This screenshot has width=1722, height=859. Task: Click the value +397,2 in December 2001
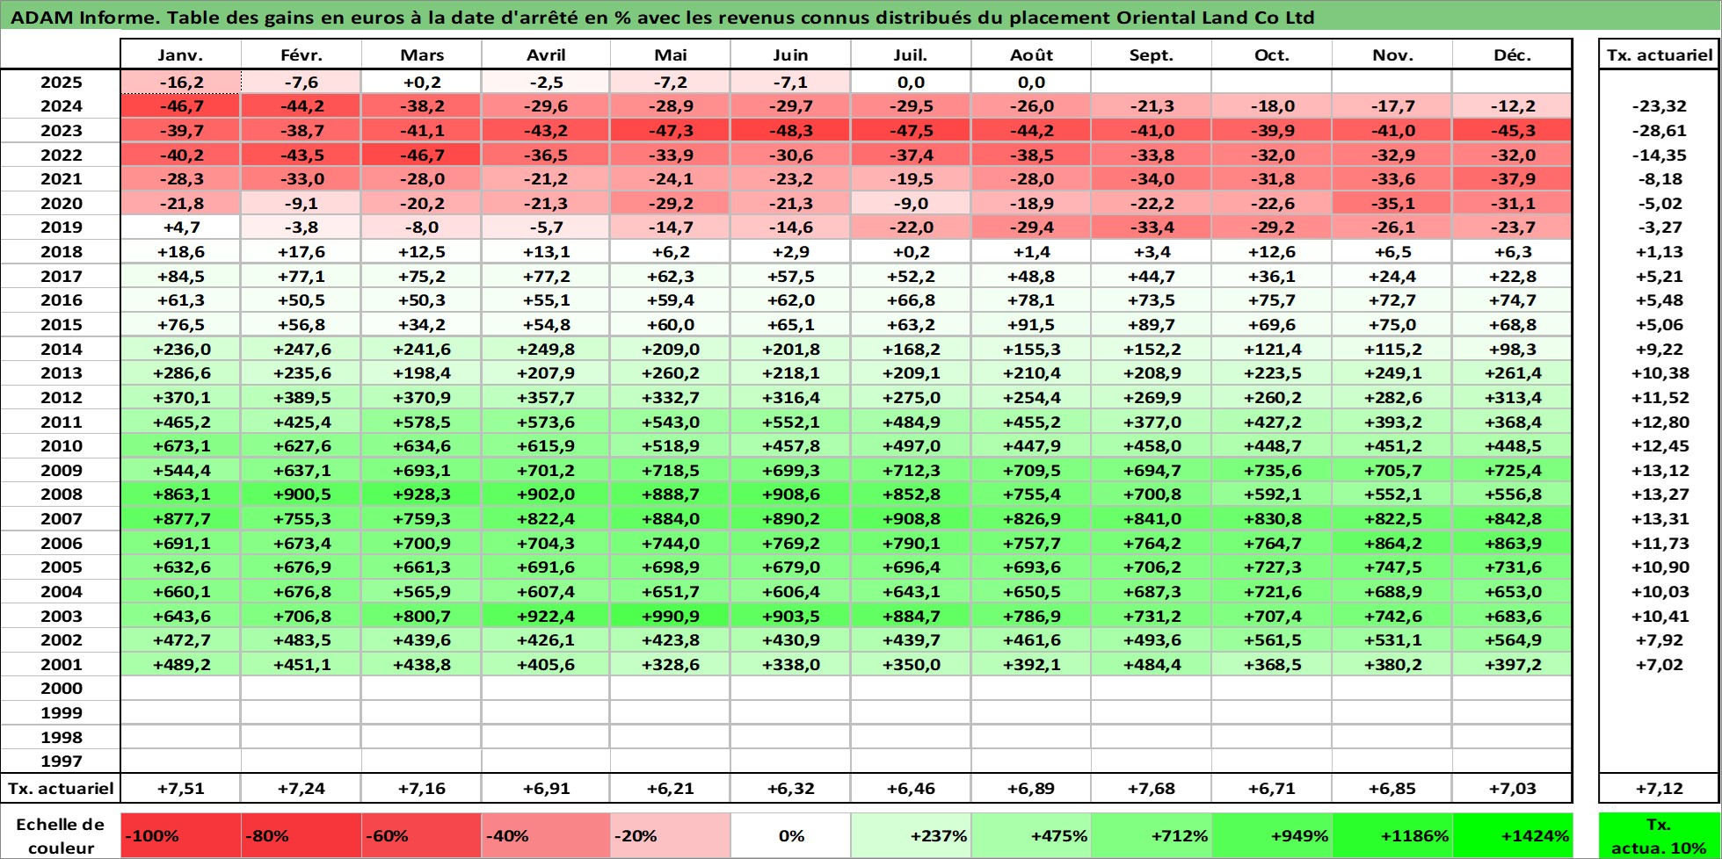tap(1512, 664)
